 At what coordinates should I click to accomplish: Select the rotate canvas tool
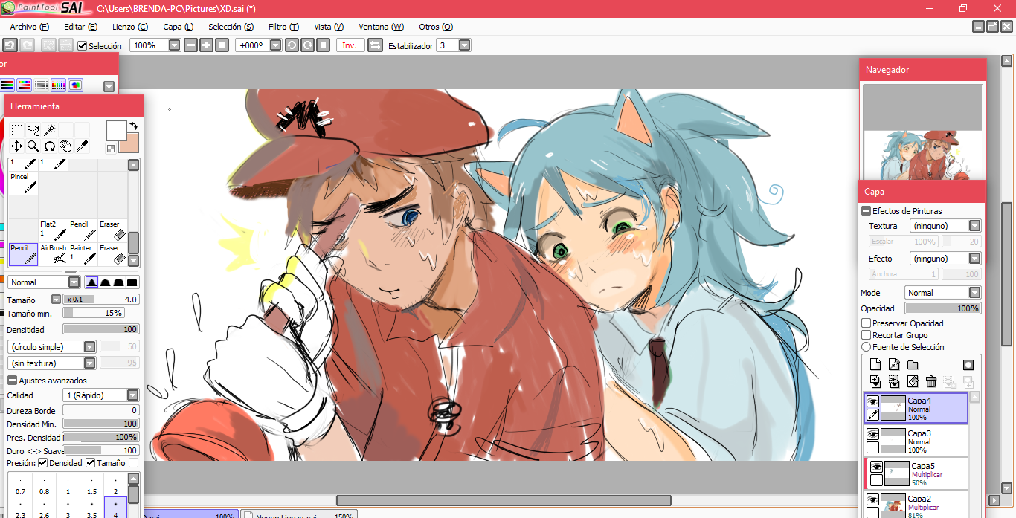(49, 146)
